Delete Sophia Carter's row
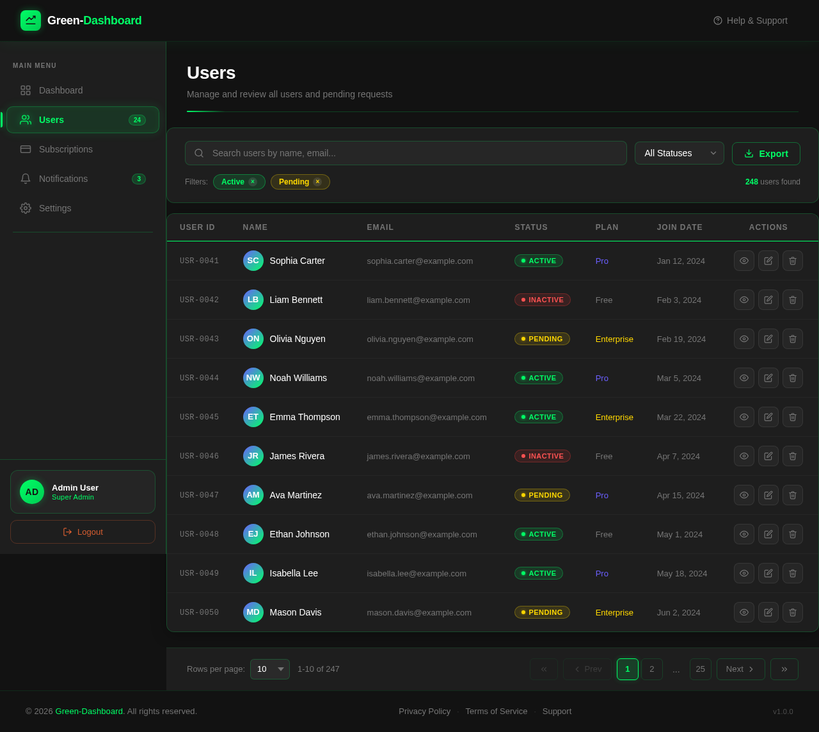The width and height of the screenshot is (819, 732). point(793,261)
